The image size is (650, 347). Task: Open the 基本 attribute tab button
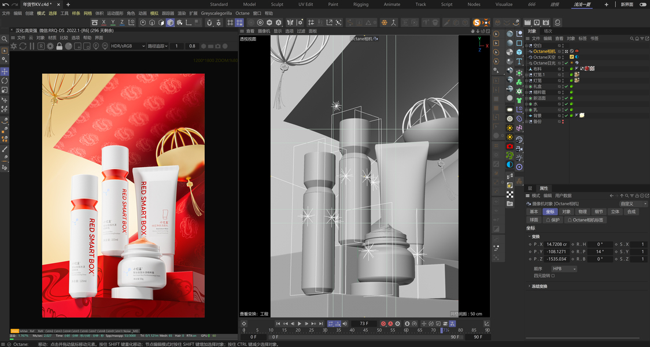tap(534, 212)
